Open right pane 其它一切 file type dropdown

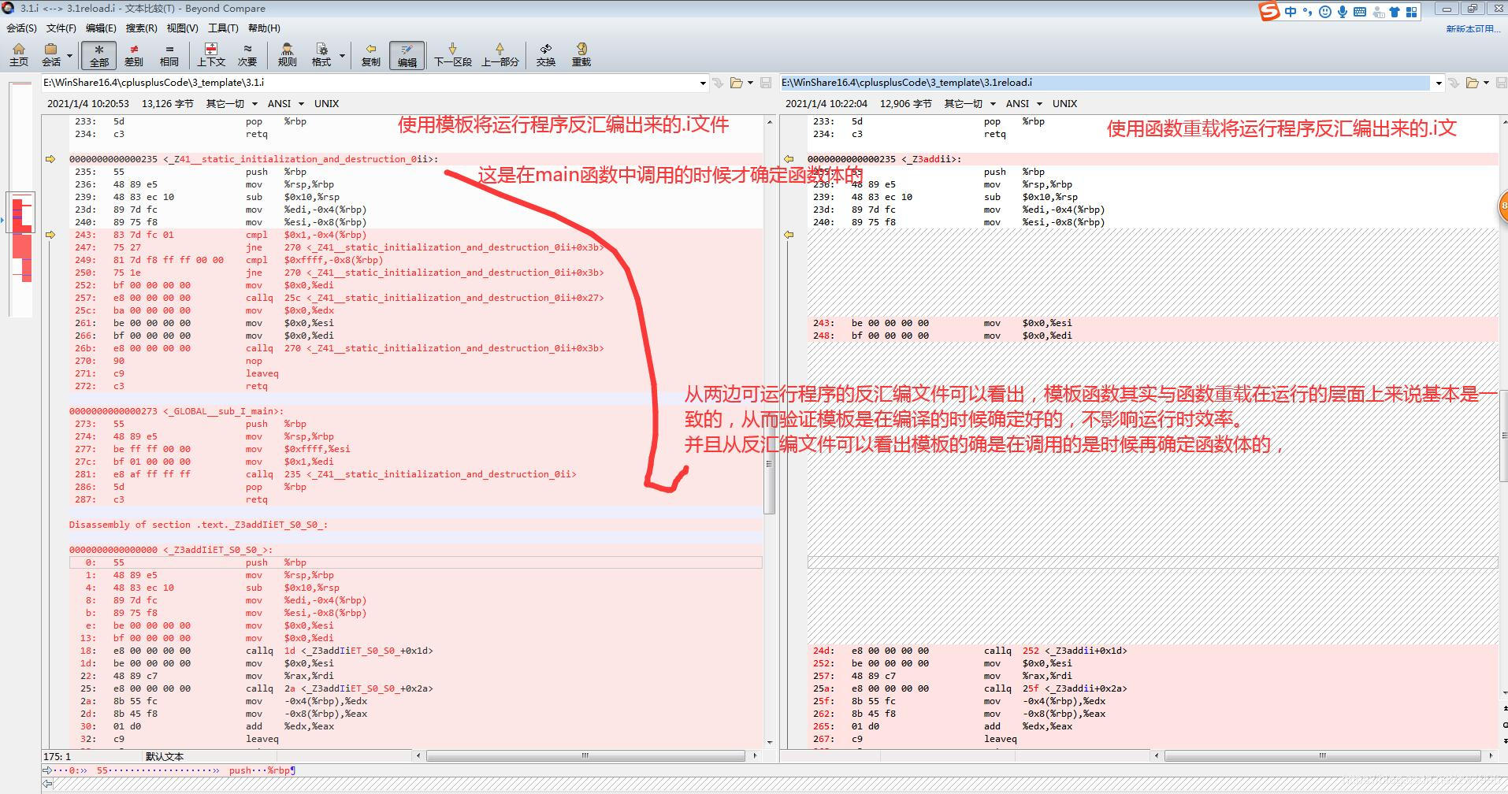point(970,103)
